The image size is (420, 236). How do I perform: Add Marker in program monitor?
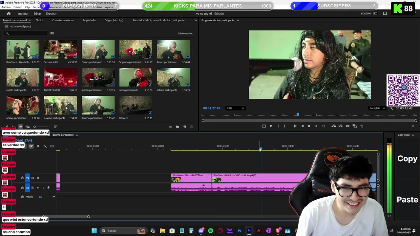click(271, 126)
